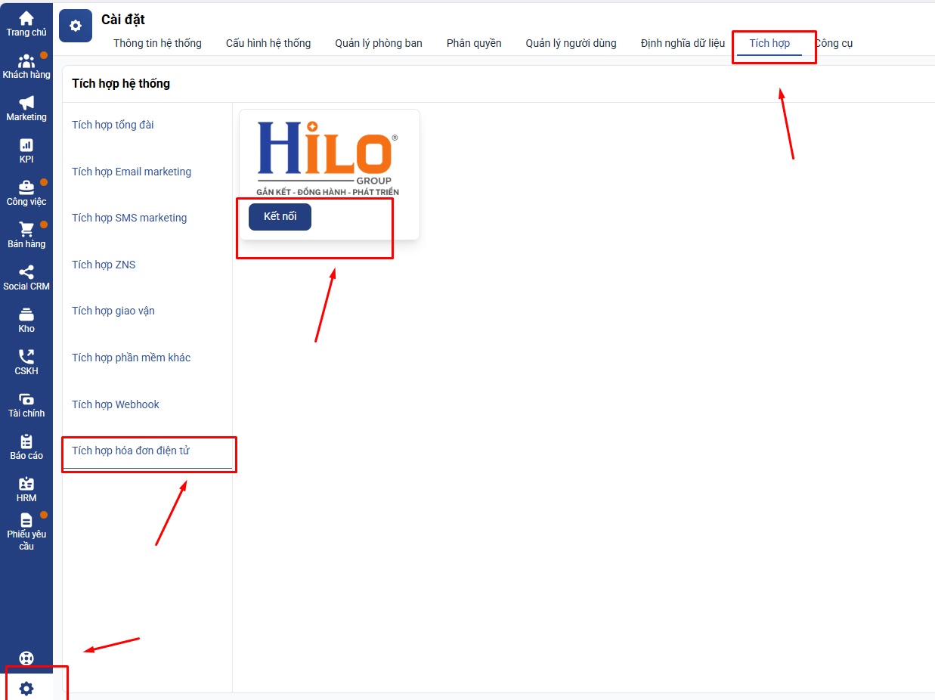
Task: Open the Công việc briefcase module
Action: [x=26, y=193]
